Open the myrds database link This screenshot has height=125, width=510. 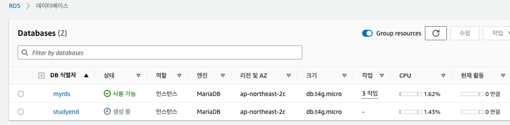[x=62, y=94]
